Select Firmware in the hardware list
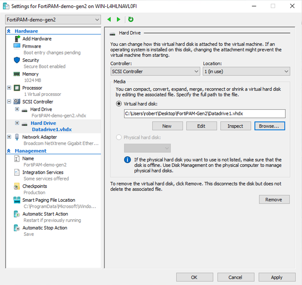 pos(32,46)
